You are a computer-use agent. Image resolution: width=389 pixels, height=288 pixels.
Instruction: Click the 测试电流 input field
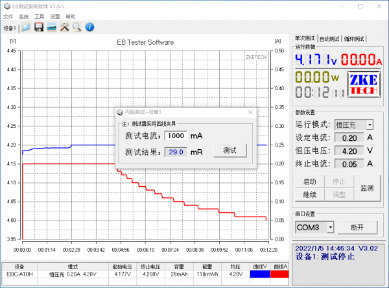176,136
